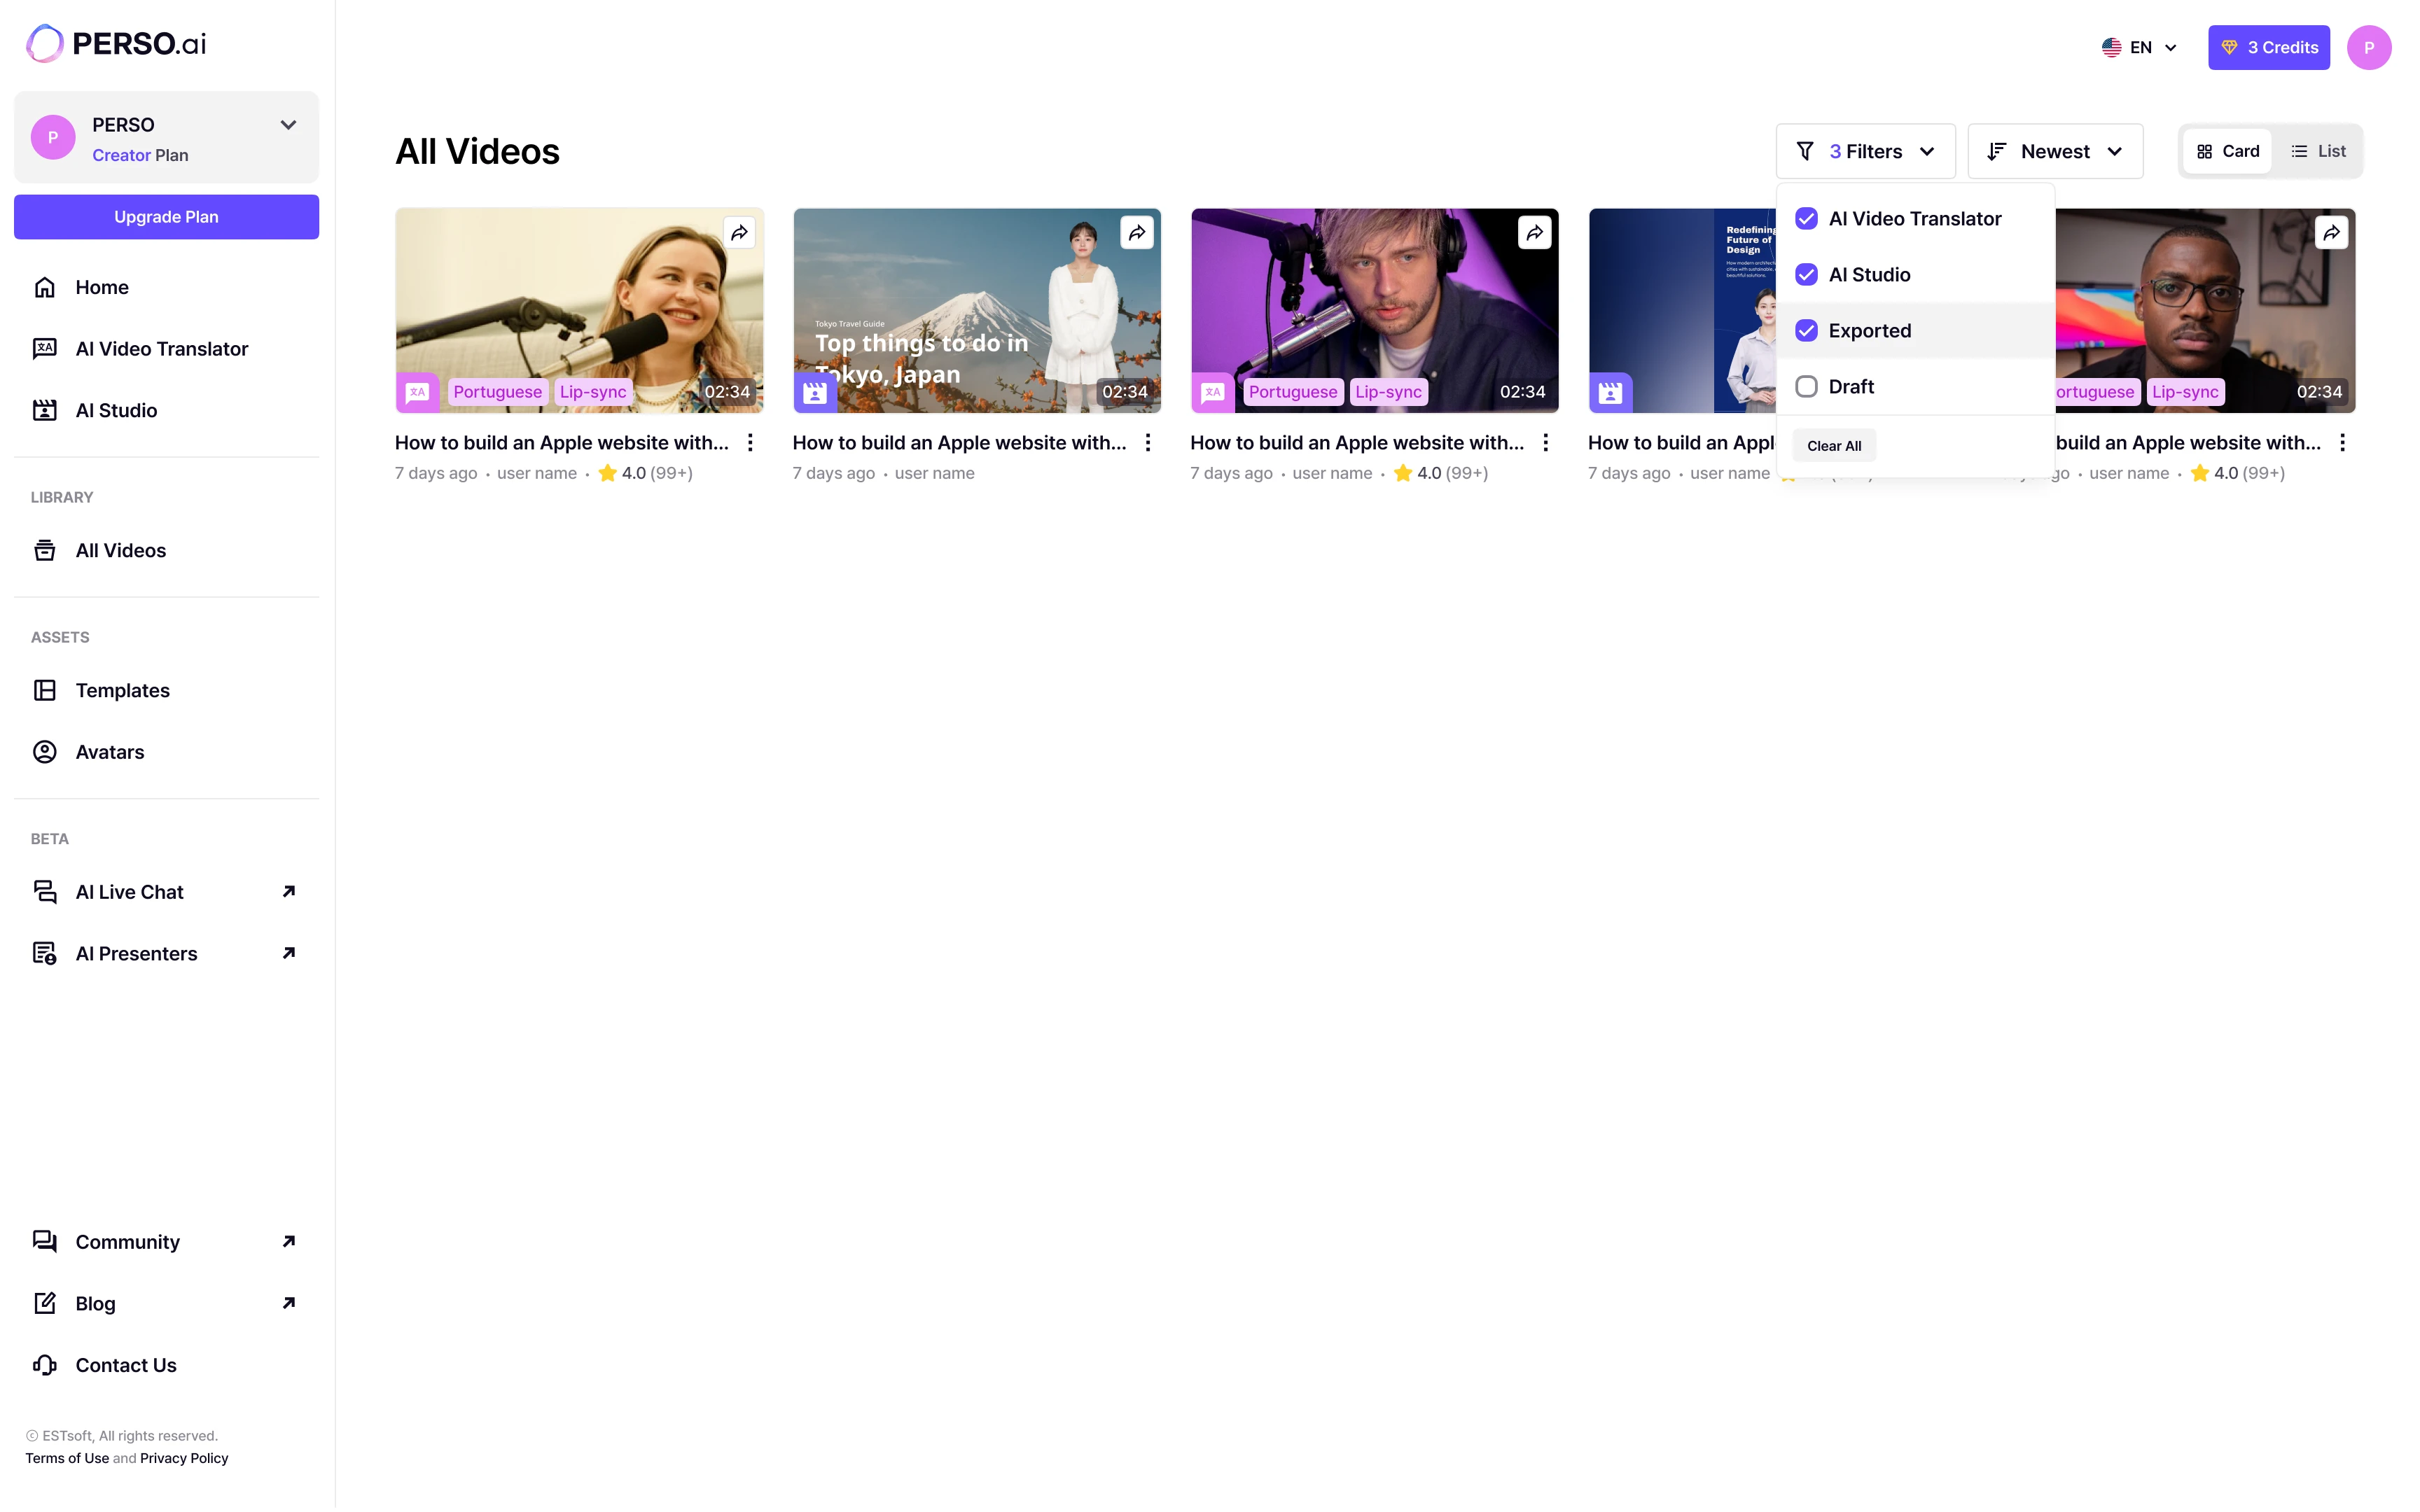Open the profile avatar at top right

click(x=2369, y=47)
